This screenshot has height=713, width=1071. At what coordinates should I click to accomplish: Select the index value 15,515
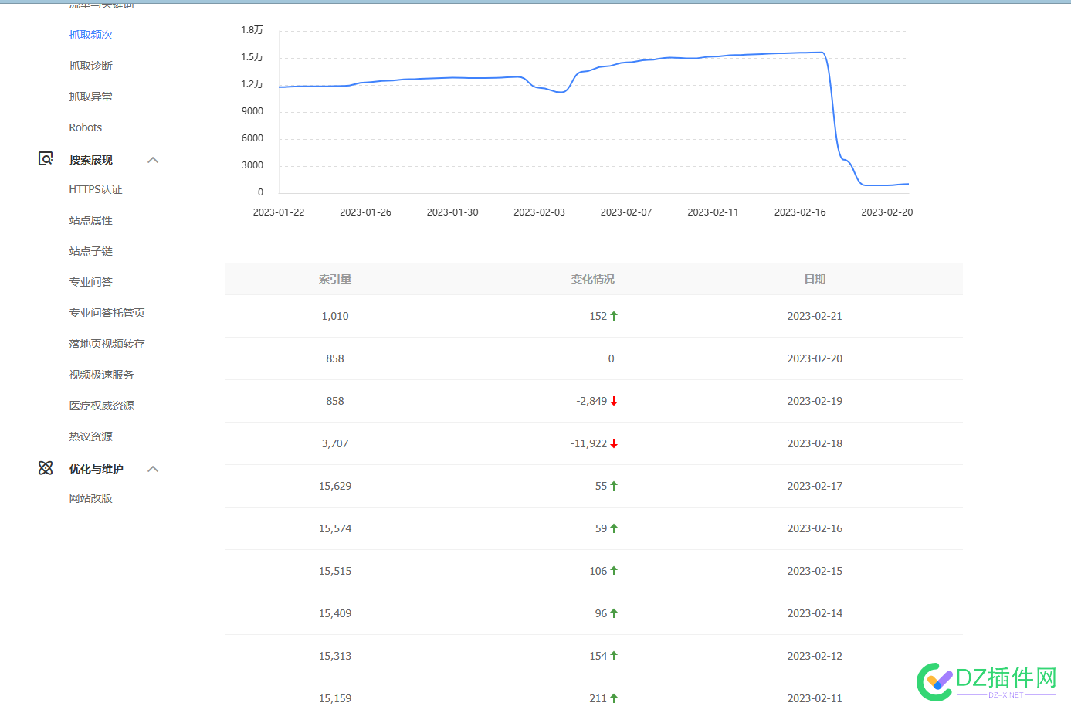335,571
